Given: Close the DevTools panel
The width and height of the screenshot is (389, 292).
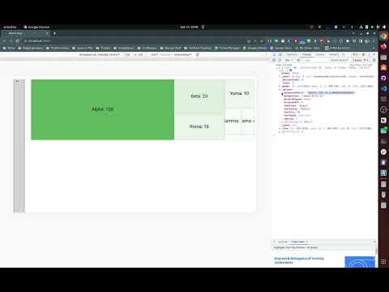Looking at the screenshot, I should [x=374, y=54].
